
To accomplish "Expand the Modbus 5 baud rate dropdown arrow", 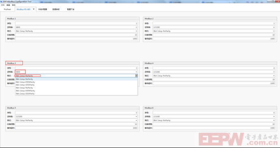I will 136,117.
